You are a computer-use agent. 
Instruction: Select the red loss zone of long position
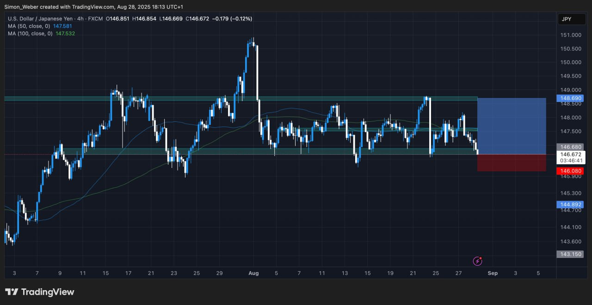tap(512, 162)
